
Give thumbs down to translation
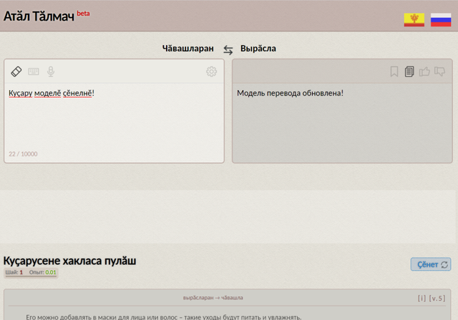click(440, 71)
